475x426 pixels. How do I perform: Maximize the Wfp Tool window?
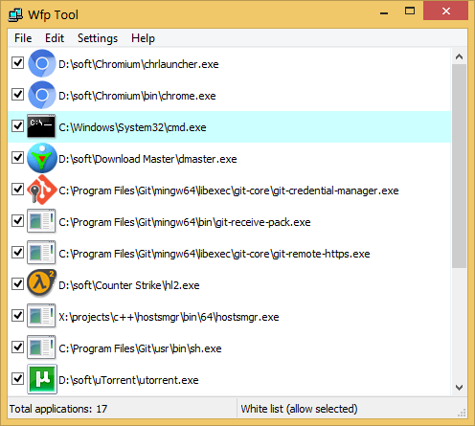coord(410,11)
